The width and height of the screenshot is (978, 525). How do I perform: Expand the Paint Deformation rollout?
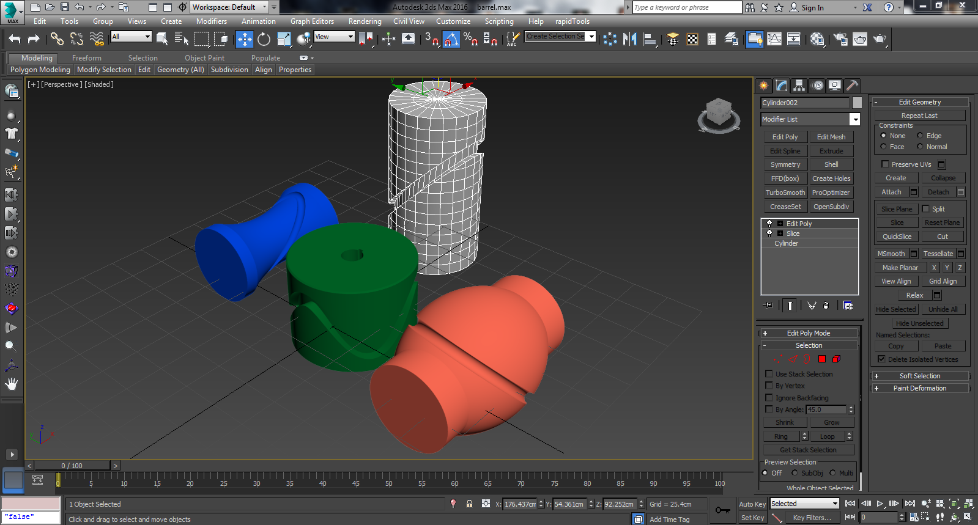tap(919, 388)
